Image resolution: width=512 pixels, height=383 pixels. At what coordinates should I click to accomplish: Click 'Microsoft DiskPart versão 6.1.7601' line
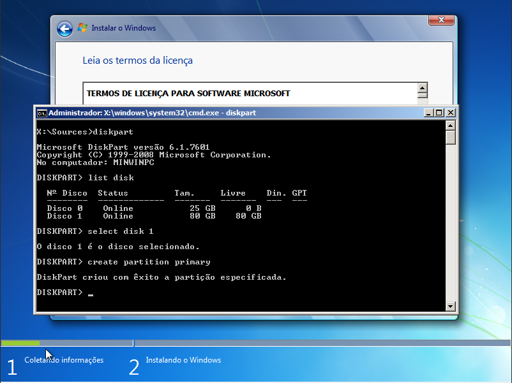(123, 147)
